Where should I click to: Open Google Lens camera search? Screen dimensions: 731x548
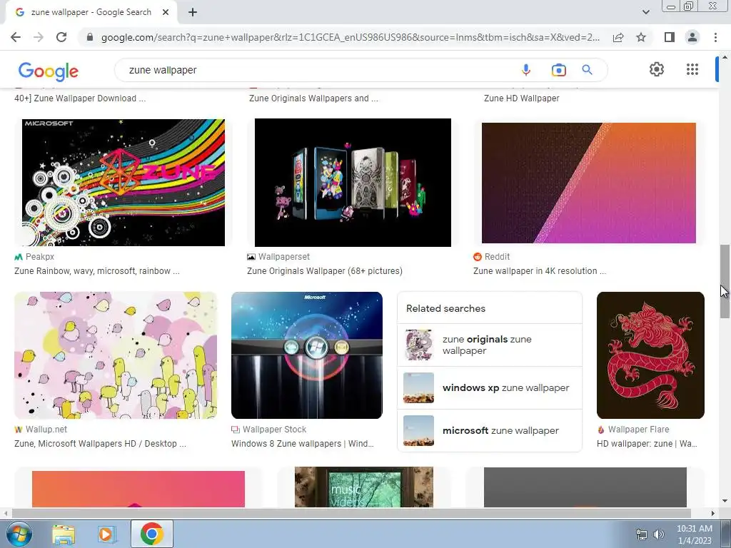tap(558, 70)
